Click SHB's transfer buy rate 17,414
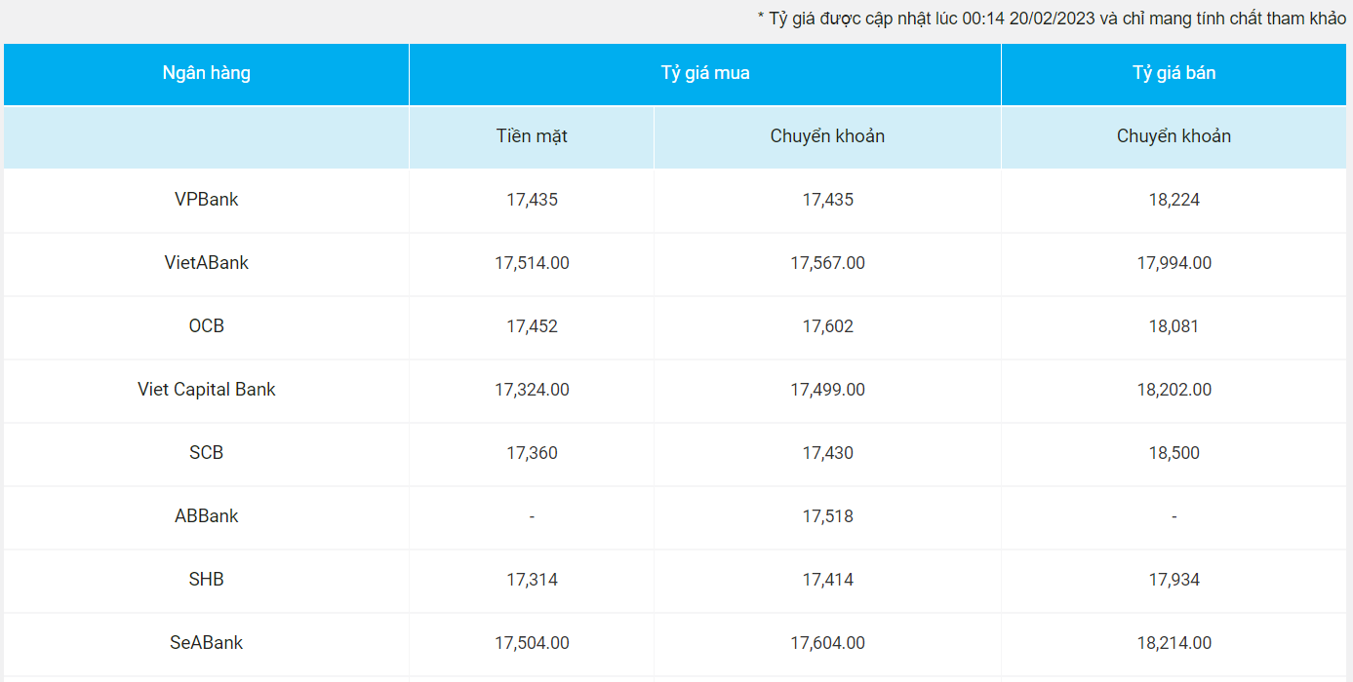Viewport: 1353px width, 682px height. [x=827, y=580]
